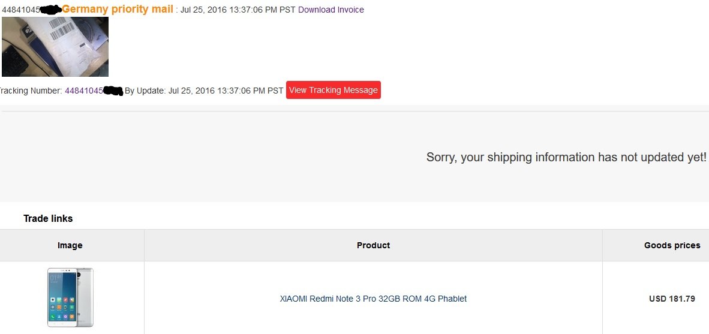Click the black redaction mark after tracking number
Viewport: 709px width, 334px height.
pos(113,91)
